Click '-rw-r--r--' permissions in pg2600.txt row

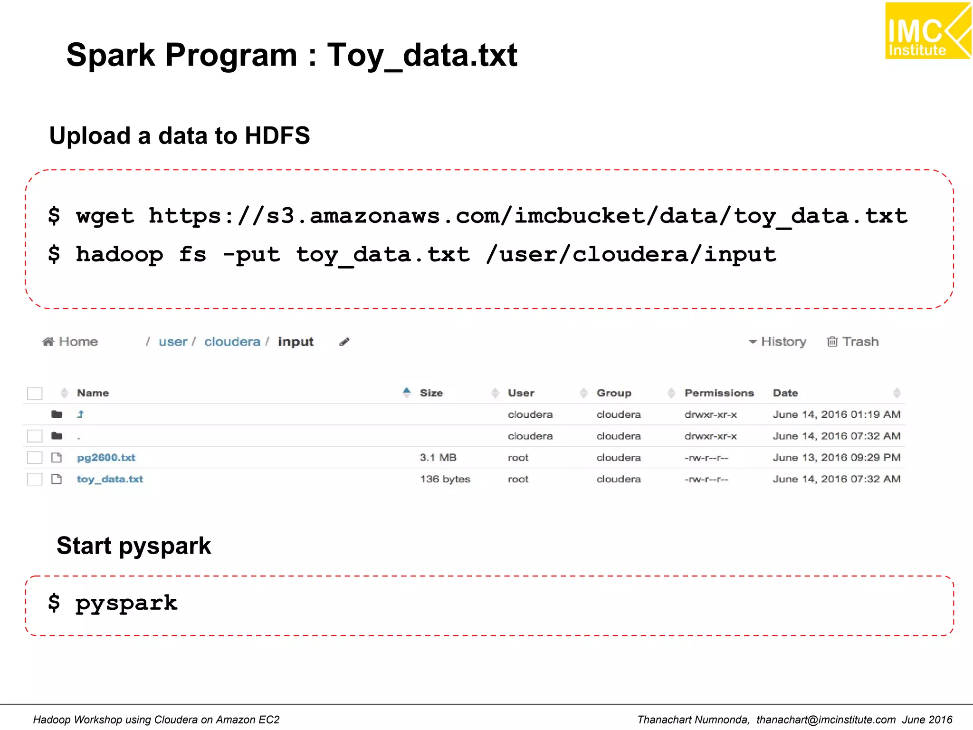706,458
